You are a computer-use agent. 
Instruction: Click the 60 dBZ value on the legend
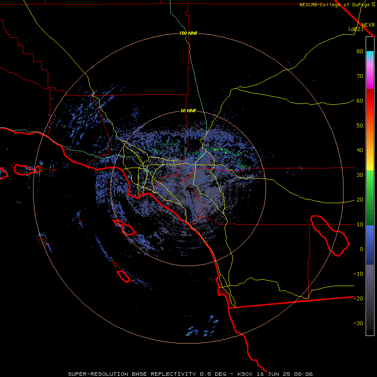click(360, 101)
